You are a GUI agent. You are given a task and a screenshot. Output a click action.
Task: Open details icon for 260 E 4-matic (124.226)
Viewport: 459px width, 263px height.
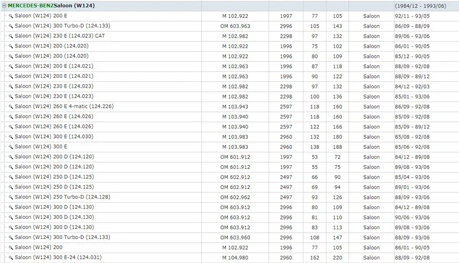click(11, 107)
